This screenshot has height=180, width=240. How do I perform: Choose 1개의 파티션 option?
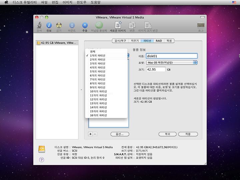[x=106, y=55]
